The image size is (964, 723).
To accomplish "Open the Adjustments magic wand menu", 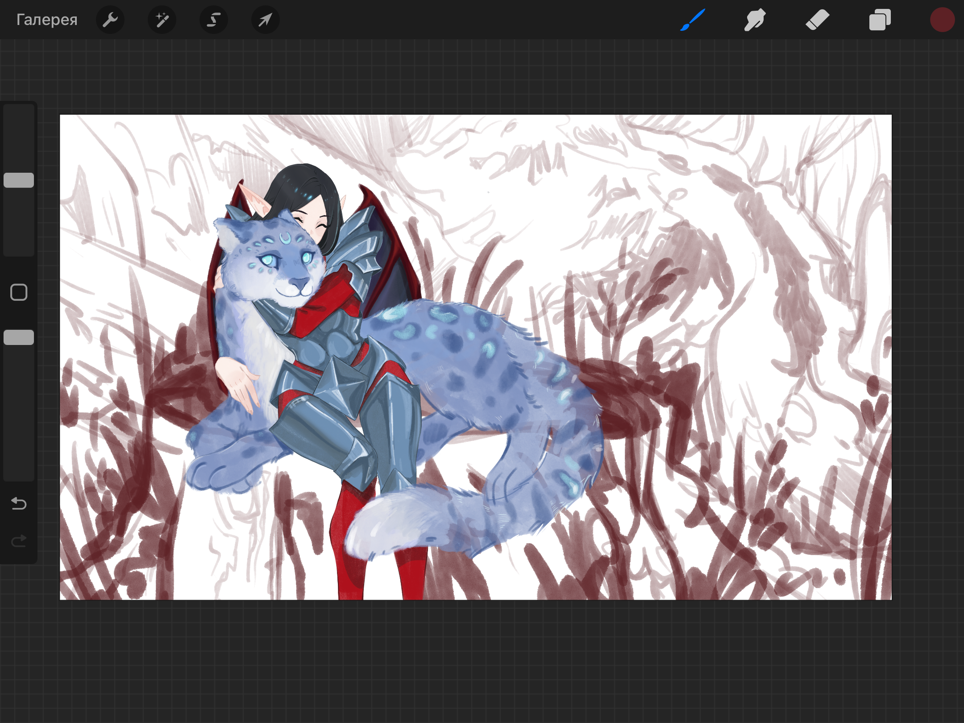I will (162, 20).
